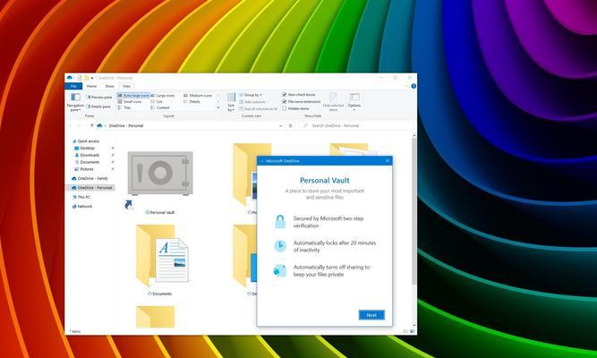This screenshot has height=358, width=597.
Task: Open the Navigation pane dropdown
Action: pyautogui.click(x=75, y=102)
